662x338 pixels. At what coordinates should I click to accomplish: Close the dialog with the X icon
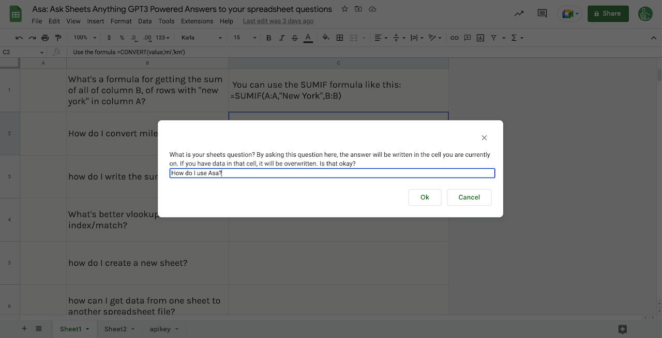pyautogui.click(x=484, y=138)
